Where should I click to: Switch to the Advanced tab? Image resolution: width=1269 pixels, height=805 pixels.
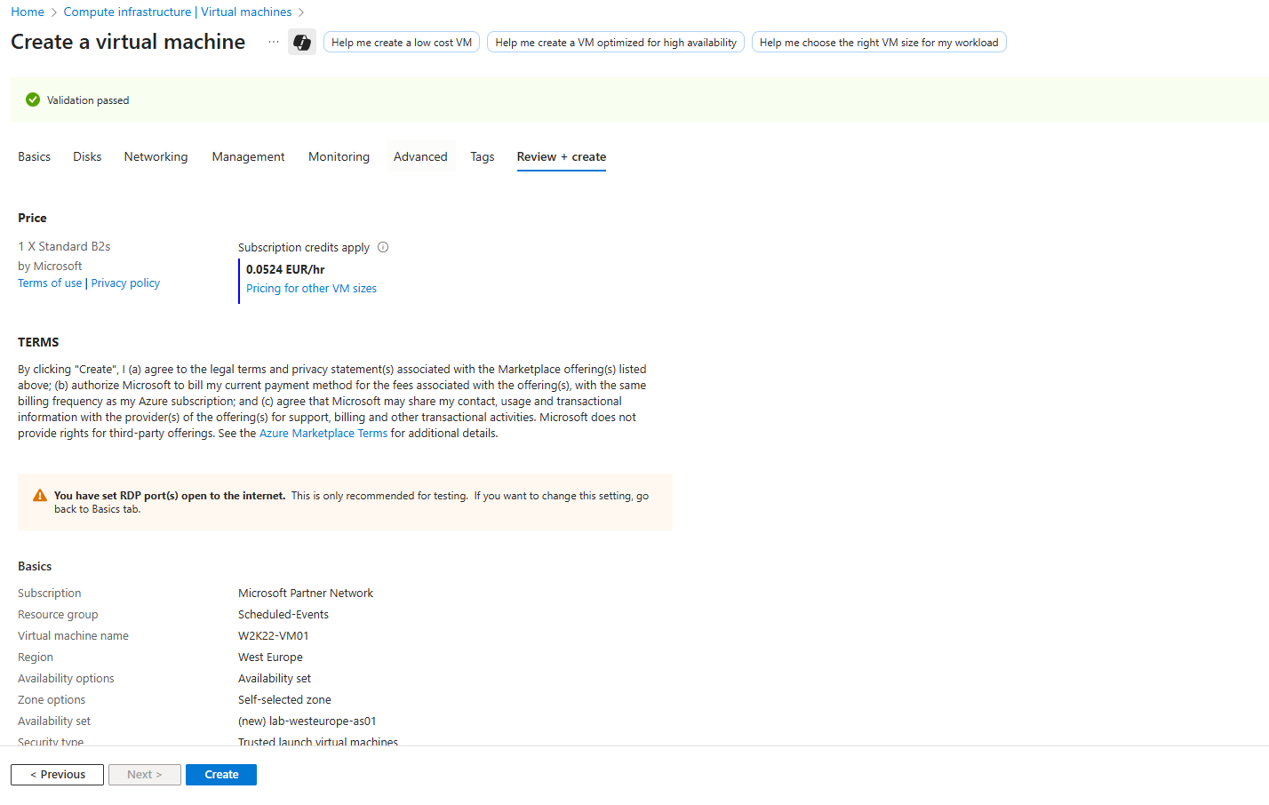click(x=420, y=156)
